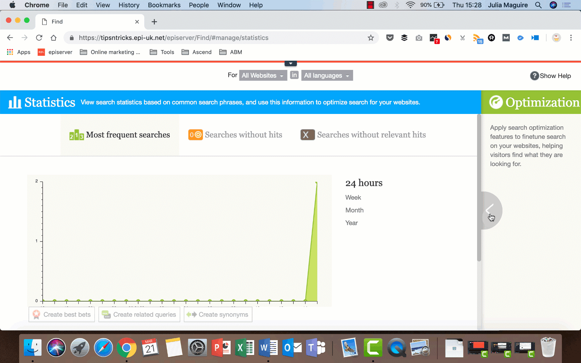Open the Apple menu
This screenshot has width=581, height=363.
tap(12, 5)
